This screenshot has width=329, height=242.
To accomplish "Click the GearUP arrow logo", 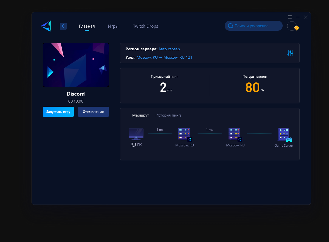I will pyautogui.click(x=46, y=26).
